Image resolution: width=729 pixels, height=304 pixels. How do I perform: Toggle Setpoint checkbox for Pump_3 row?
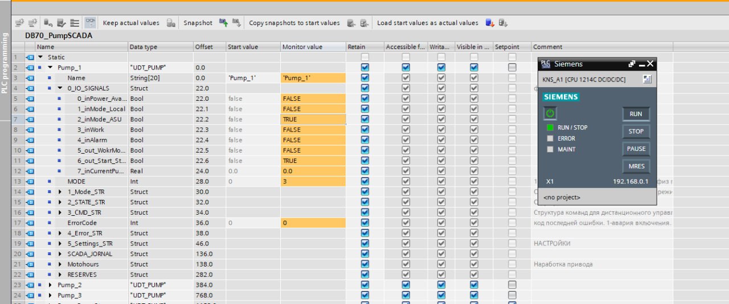(x=512, y=295)
